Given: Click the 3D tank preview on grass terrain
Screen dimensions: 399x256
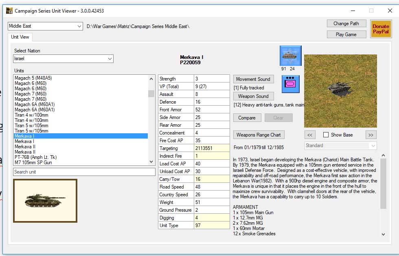Looking at the screenshot, I should (340, 91).
